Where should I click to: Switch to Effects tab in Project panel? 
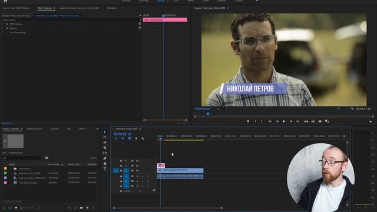click(x=82, y=129)
